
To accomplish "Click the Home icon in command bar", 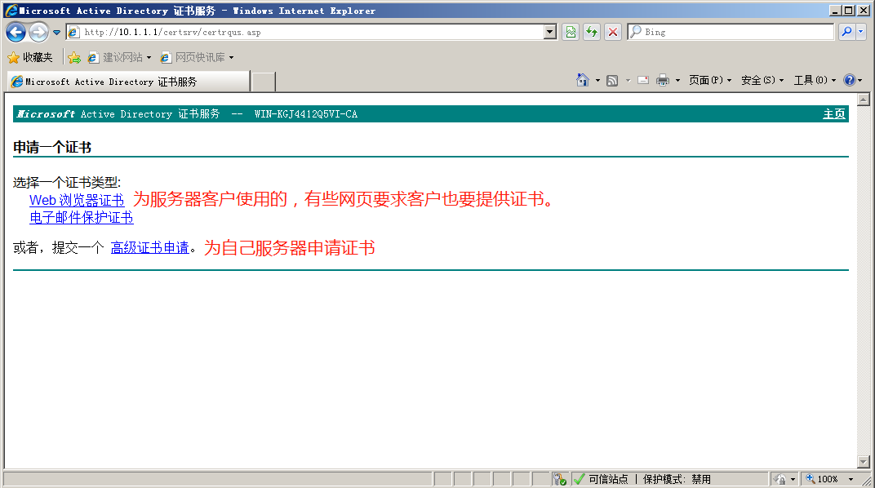I will pos(583,80).
